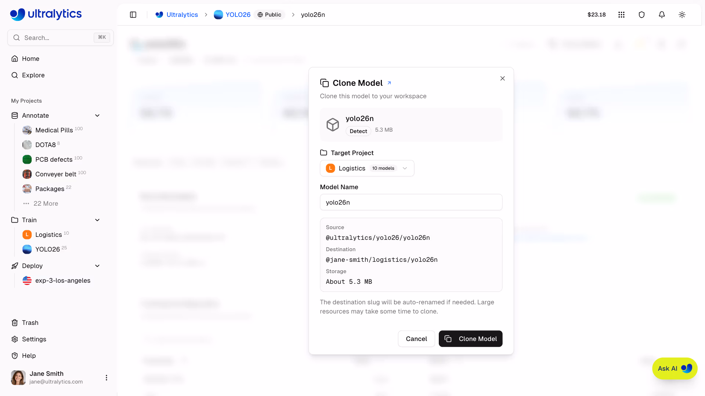Open notifications bell
This screenshot has height=396, width=705.
pos(662,15)
